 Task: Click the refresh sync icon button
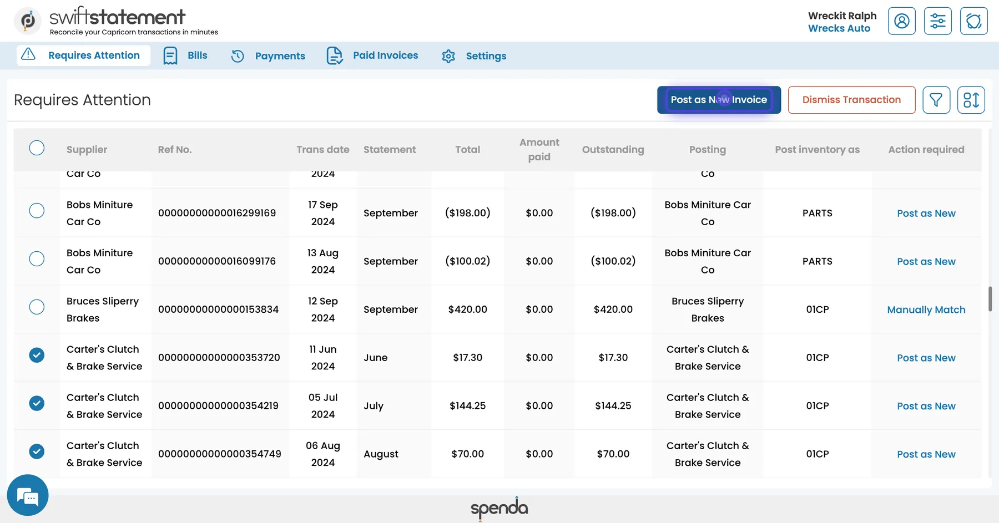pos(974,21)
